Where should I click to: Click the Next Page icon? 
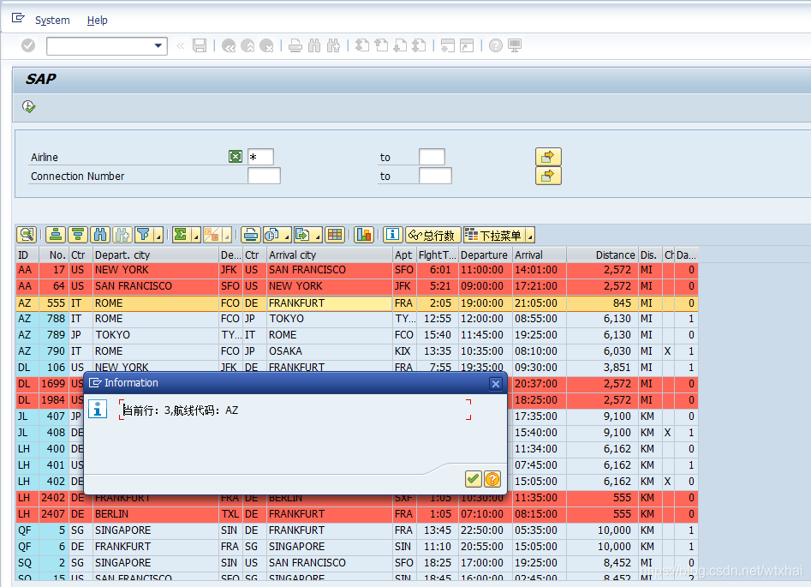[400, 45]
